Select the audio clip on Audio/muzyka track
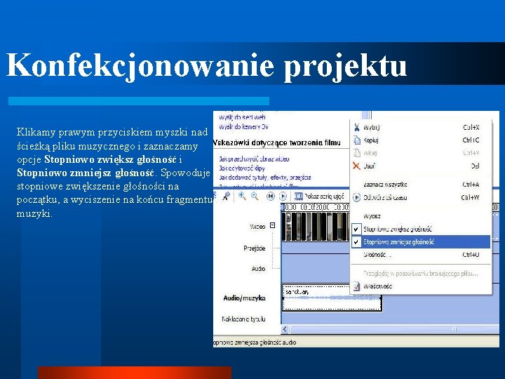Viewport: 505px width, 379px height. 332,298
